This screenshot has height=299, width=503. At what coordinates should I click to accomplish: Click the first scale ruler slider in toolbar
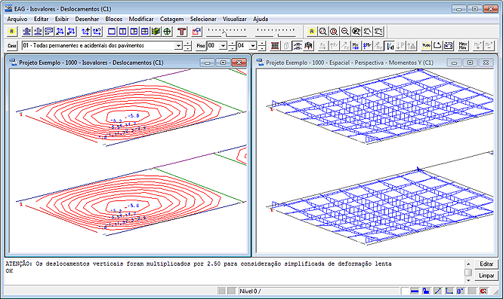[x=227, y=32]
